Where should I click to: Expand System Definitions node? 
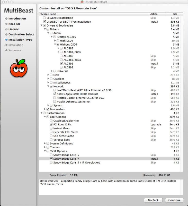coord(45,143)
